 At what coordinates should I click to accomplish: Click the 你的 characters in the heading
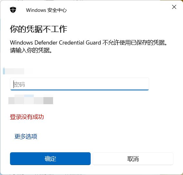(18, 29)
